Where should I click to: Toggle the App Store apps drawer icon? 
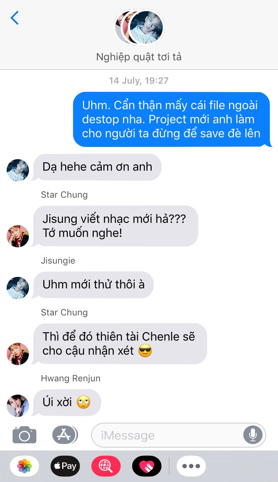(x=65, y=435)
